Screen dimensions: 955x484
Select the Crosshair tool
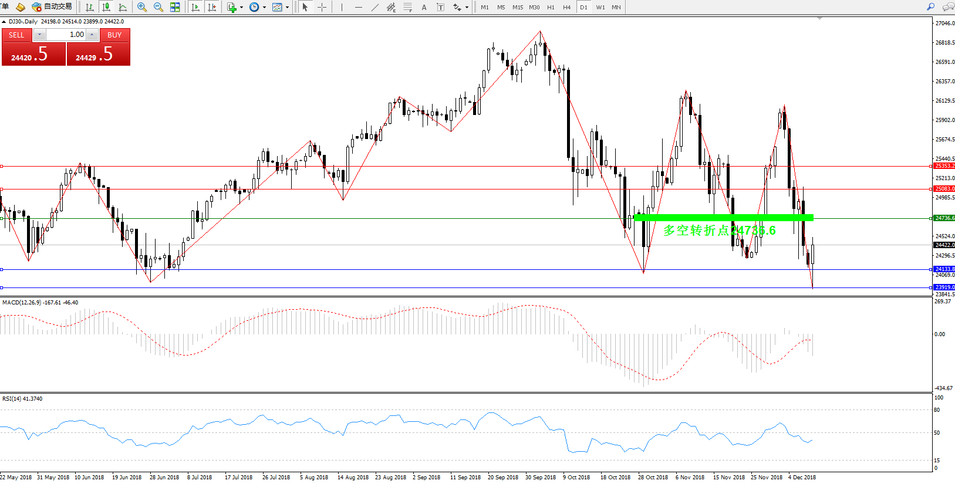click(322, 7)
